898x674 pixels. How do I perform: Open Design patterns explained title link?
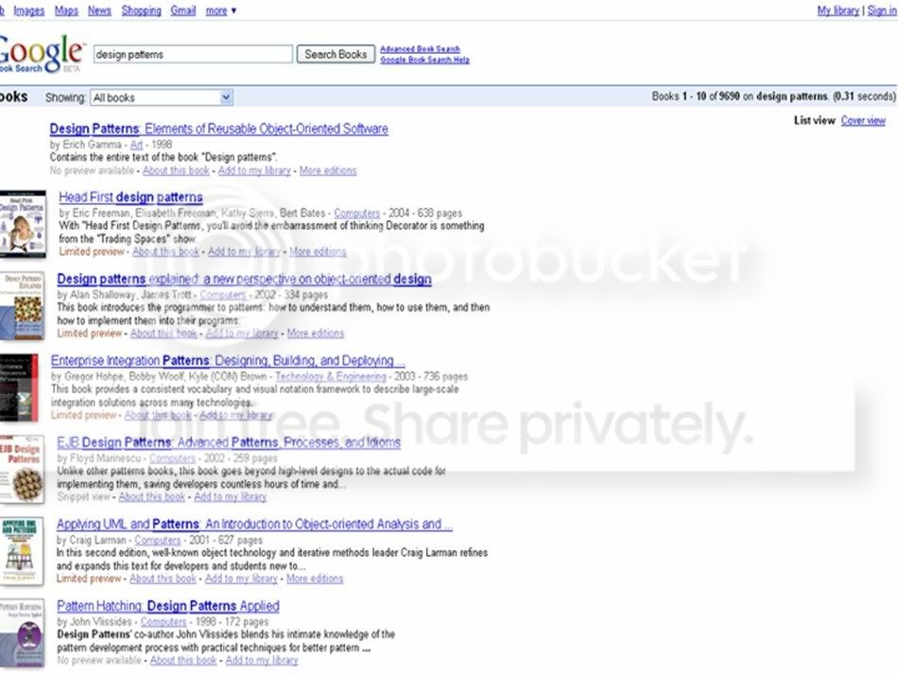point(244,280)
